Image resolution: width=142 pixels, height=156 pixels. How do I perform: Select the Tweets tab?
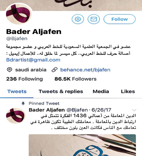17,92
